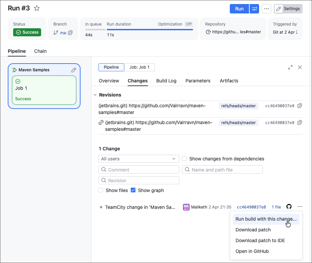312x263 pixels.
Task: Collapse the Revisions section
Action: 95,95
